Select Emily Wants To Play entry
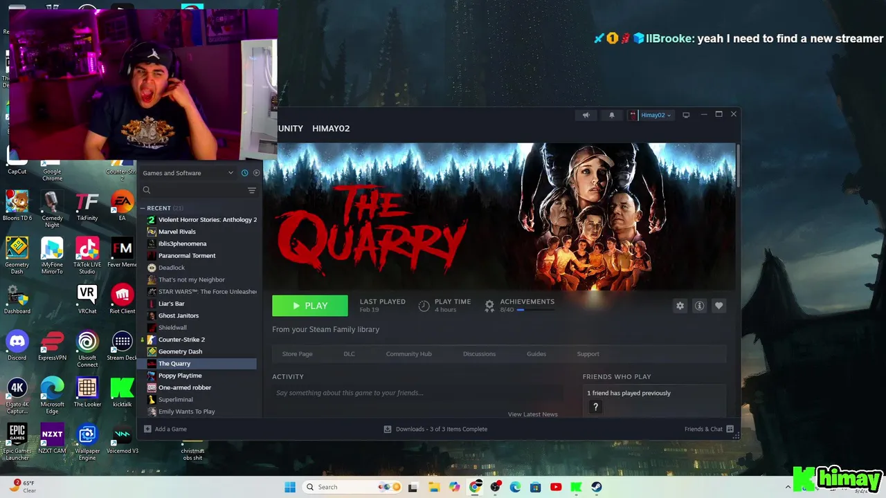Screen dimensions: 886x498 coord(201,412)
